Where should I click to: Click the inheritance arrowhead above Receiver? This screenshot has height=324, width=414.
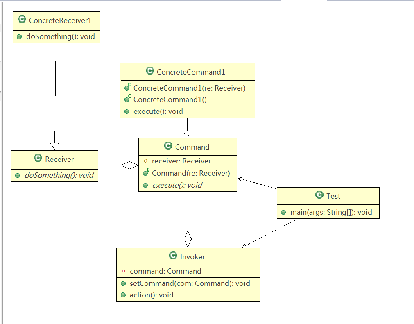54,146
